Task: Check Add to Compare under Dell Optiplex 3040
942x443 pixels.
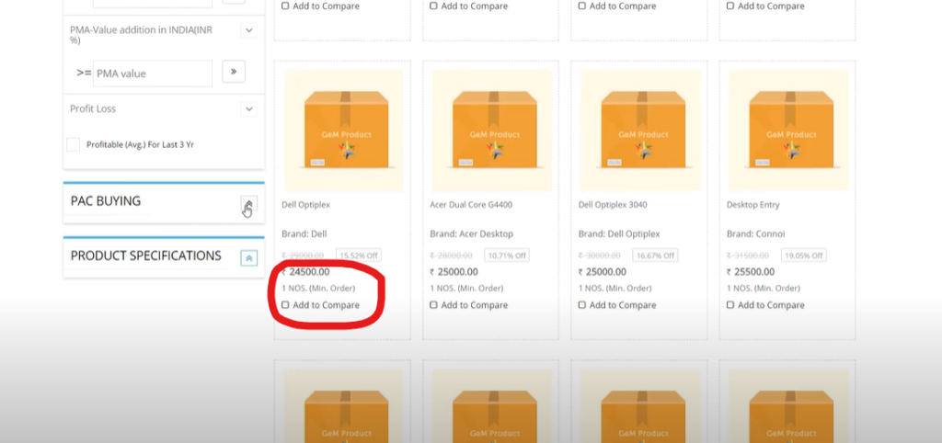Action: (581, 305)
